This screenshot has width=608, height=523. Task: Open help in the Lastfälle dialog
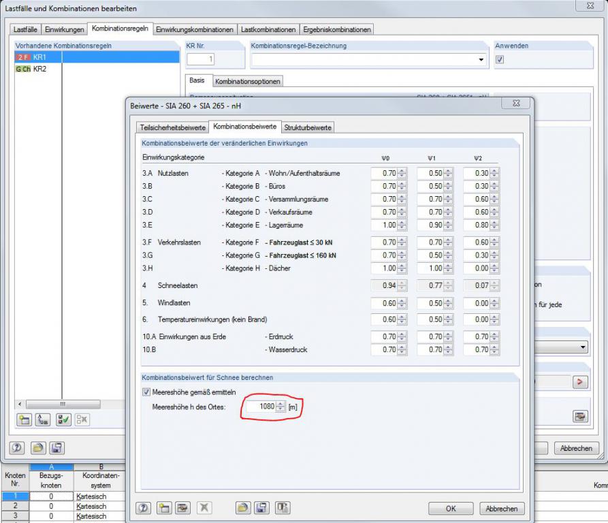[16, 448]
